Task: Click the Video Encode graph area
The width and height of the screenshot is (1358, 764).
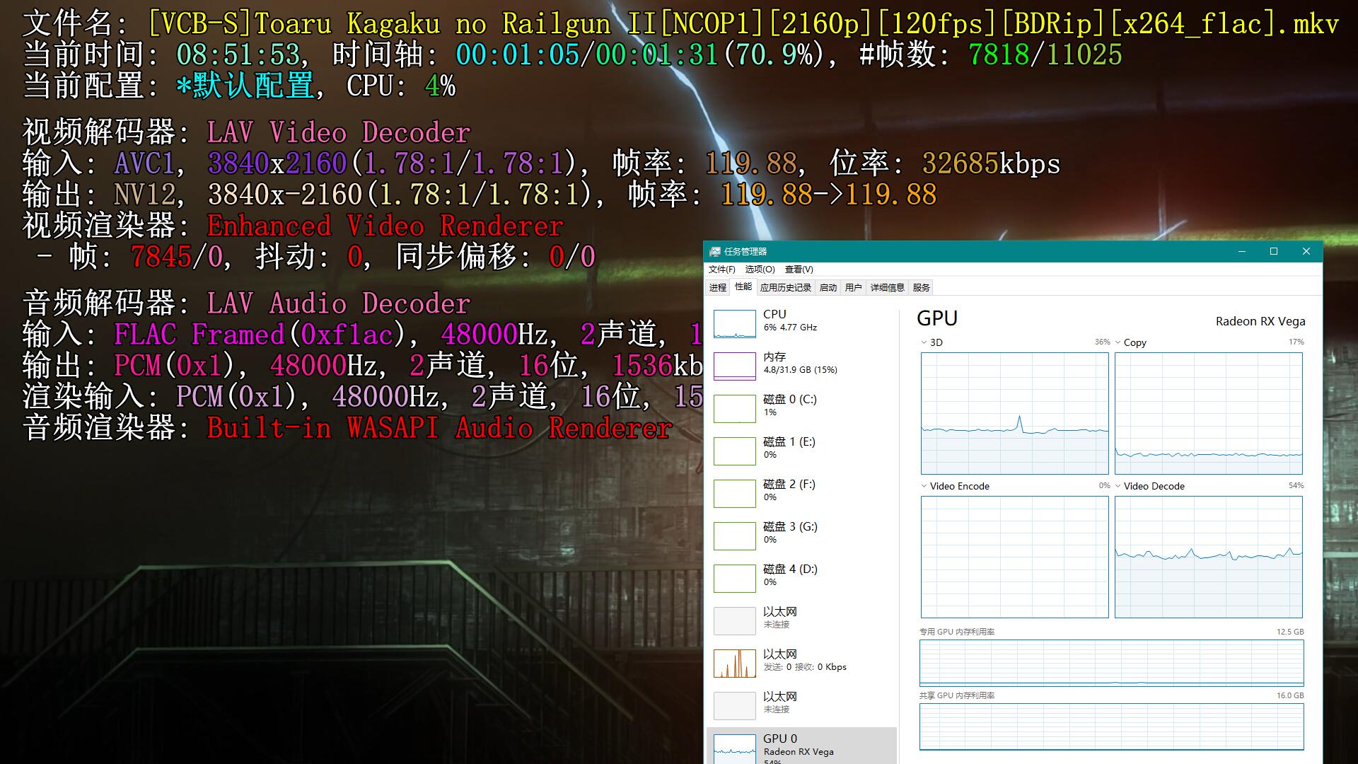Action: tap(1014, 557)
